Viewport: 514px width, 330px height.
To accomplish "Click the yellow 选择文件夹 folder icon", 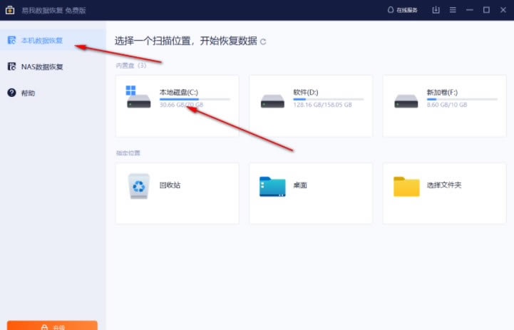I will point(406,186).
